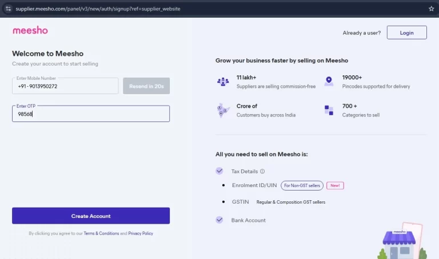Viewport: 439px width, 259px height.
Task: Click 'All you need to sell on Meesho is:'
Action: [x=261, y=154]
